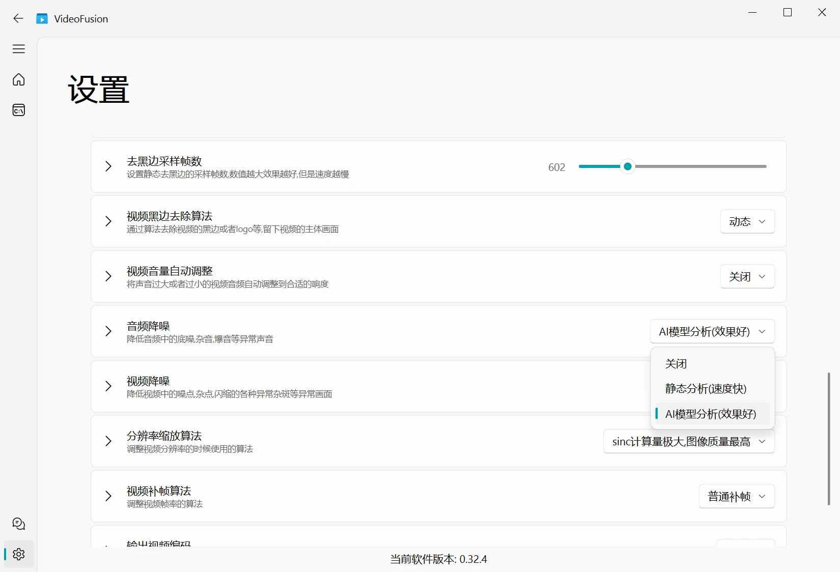Open the Home page from sidebar

19,80
